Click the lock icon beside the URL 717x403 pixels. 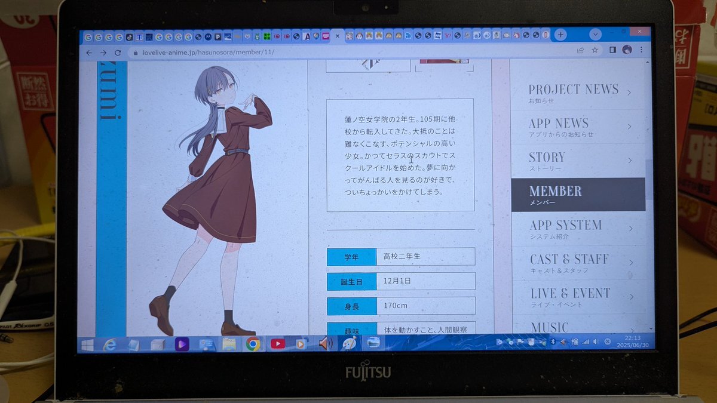(x=135, y=52)
